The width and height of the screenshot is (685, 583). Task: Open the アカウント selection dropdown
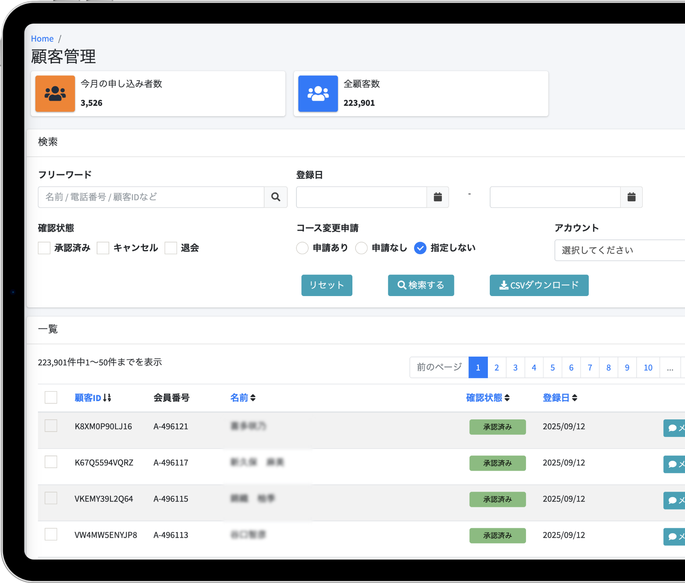(620, 250)
